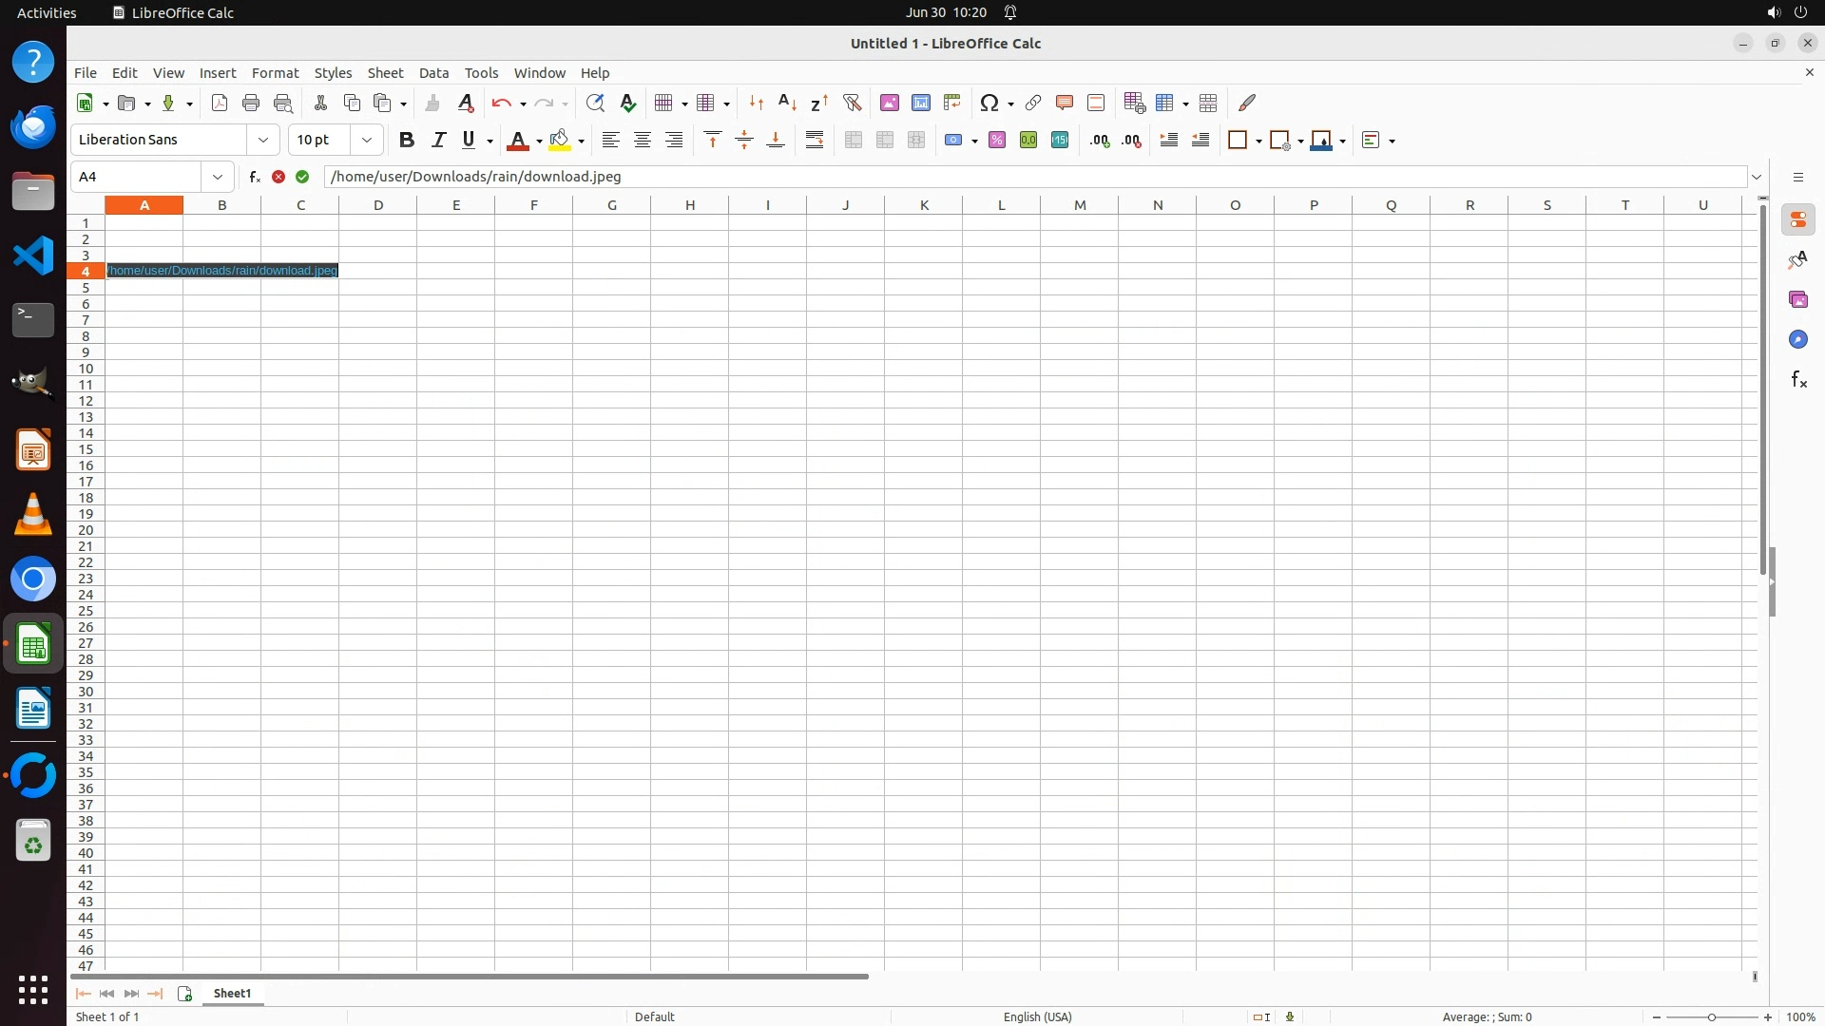Open the Format menu
The height and width of the screenshot is (1026, 1825).
click(x=275, y=73)
